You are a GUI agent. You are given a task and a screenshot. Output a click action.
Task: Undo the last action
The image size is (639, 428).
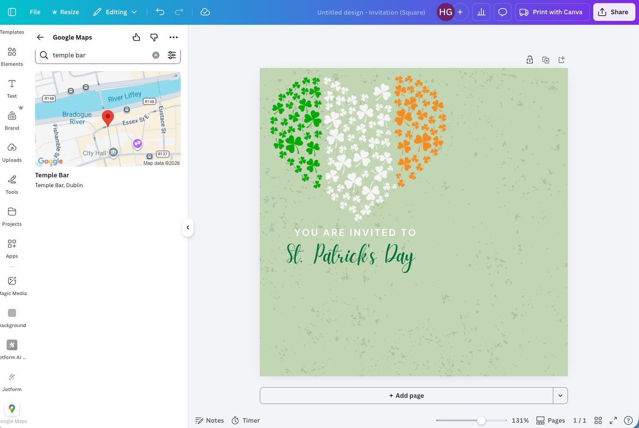click(x=160, y=12)
